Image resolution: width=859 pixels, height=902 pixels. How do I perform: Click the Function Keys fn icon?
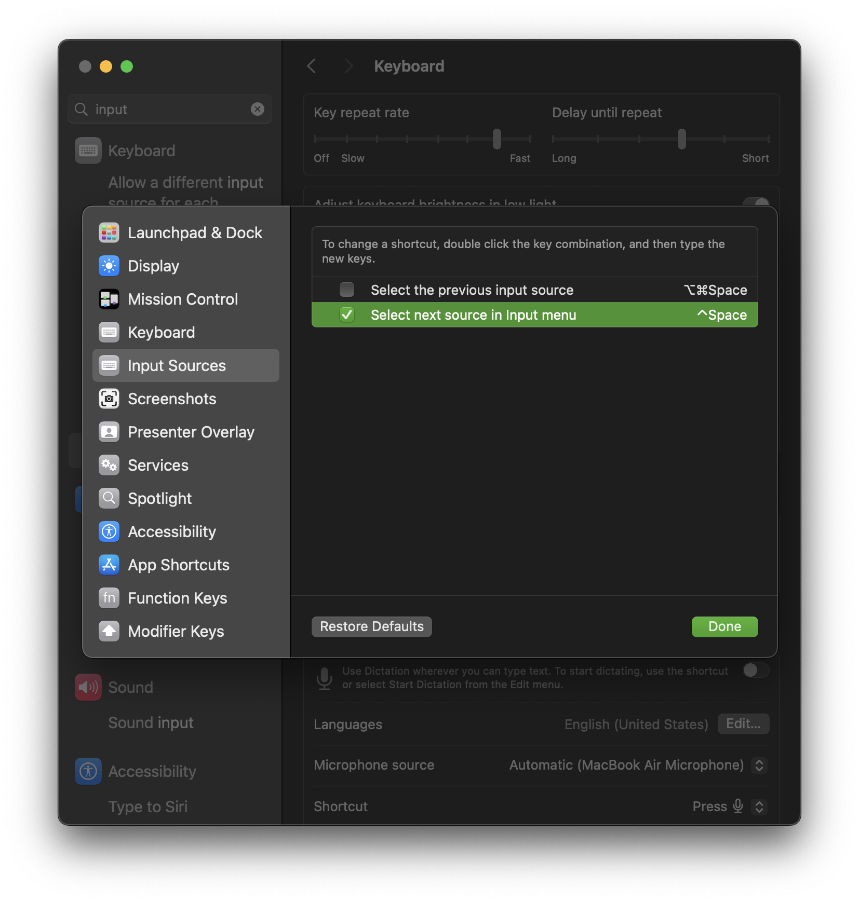coord(109,598)
